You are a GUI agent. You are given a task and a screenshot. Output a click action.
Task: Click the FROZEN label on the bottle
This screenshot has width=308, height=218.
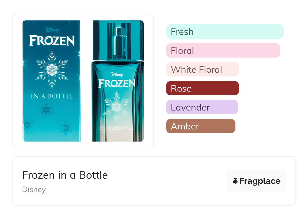(117, 84)
